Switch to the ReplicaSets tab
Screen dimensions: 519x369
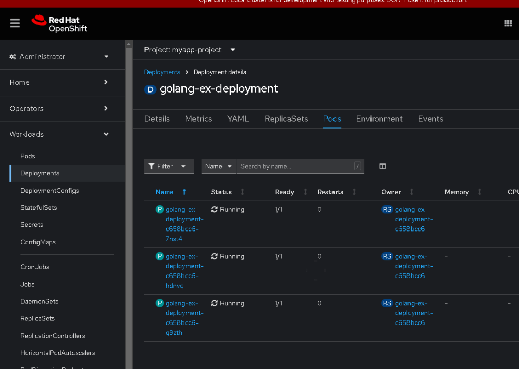(x=286, y=119)
